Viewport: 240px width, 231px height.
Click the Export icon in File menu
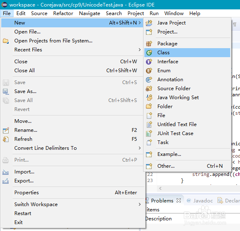[6, 181]
